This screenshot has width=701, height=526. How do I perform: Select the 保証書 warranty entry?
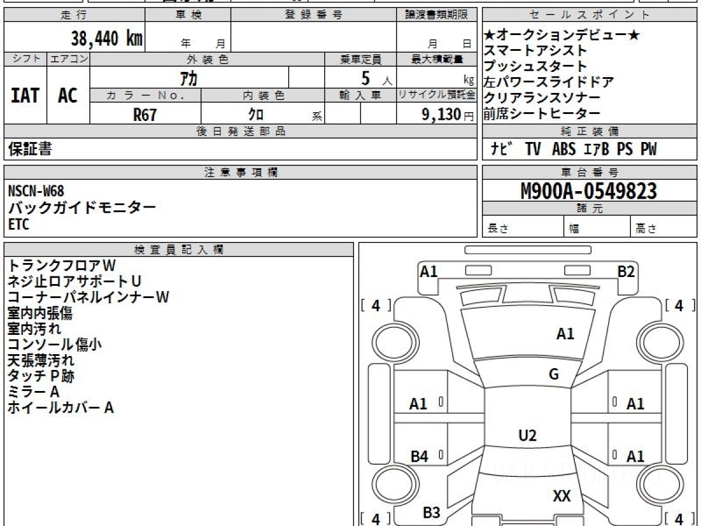click(x=30, y=149)
